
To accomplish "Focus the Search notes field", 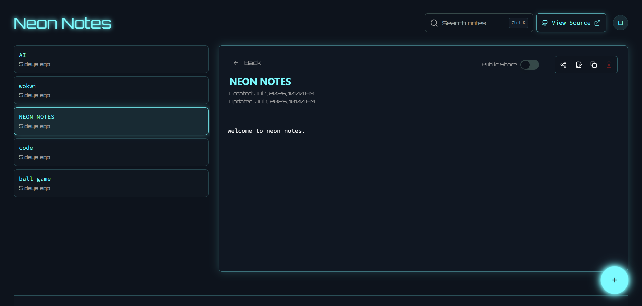I will click(x=479, y=23).
